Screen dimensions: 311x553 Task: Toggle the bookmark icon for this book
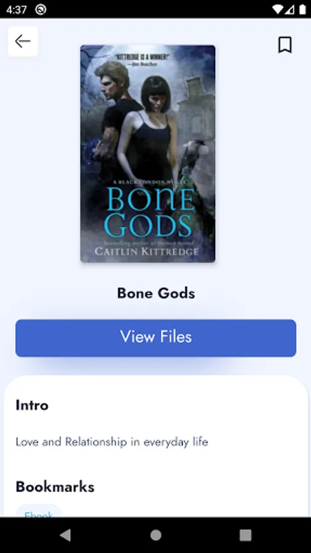click(285, 45)
